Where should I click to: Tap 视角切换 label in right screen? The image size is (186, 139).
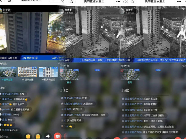(125, 66)
